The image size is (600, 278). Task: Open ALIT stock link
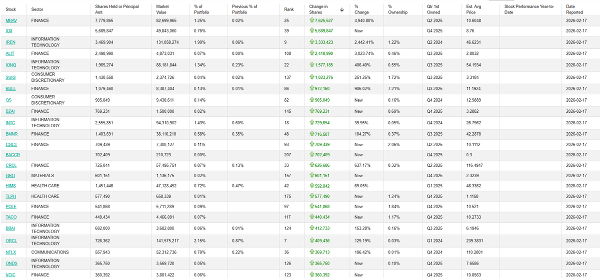pyautogui.click(x=10, y=53)
